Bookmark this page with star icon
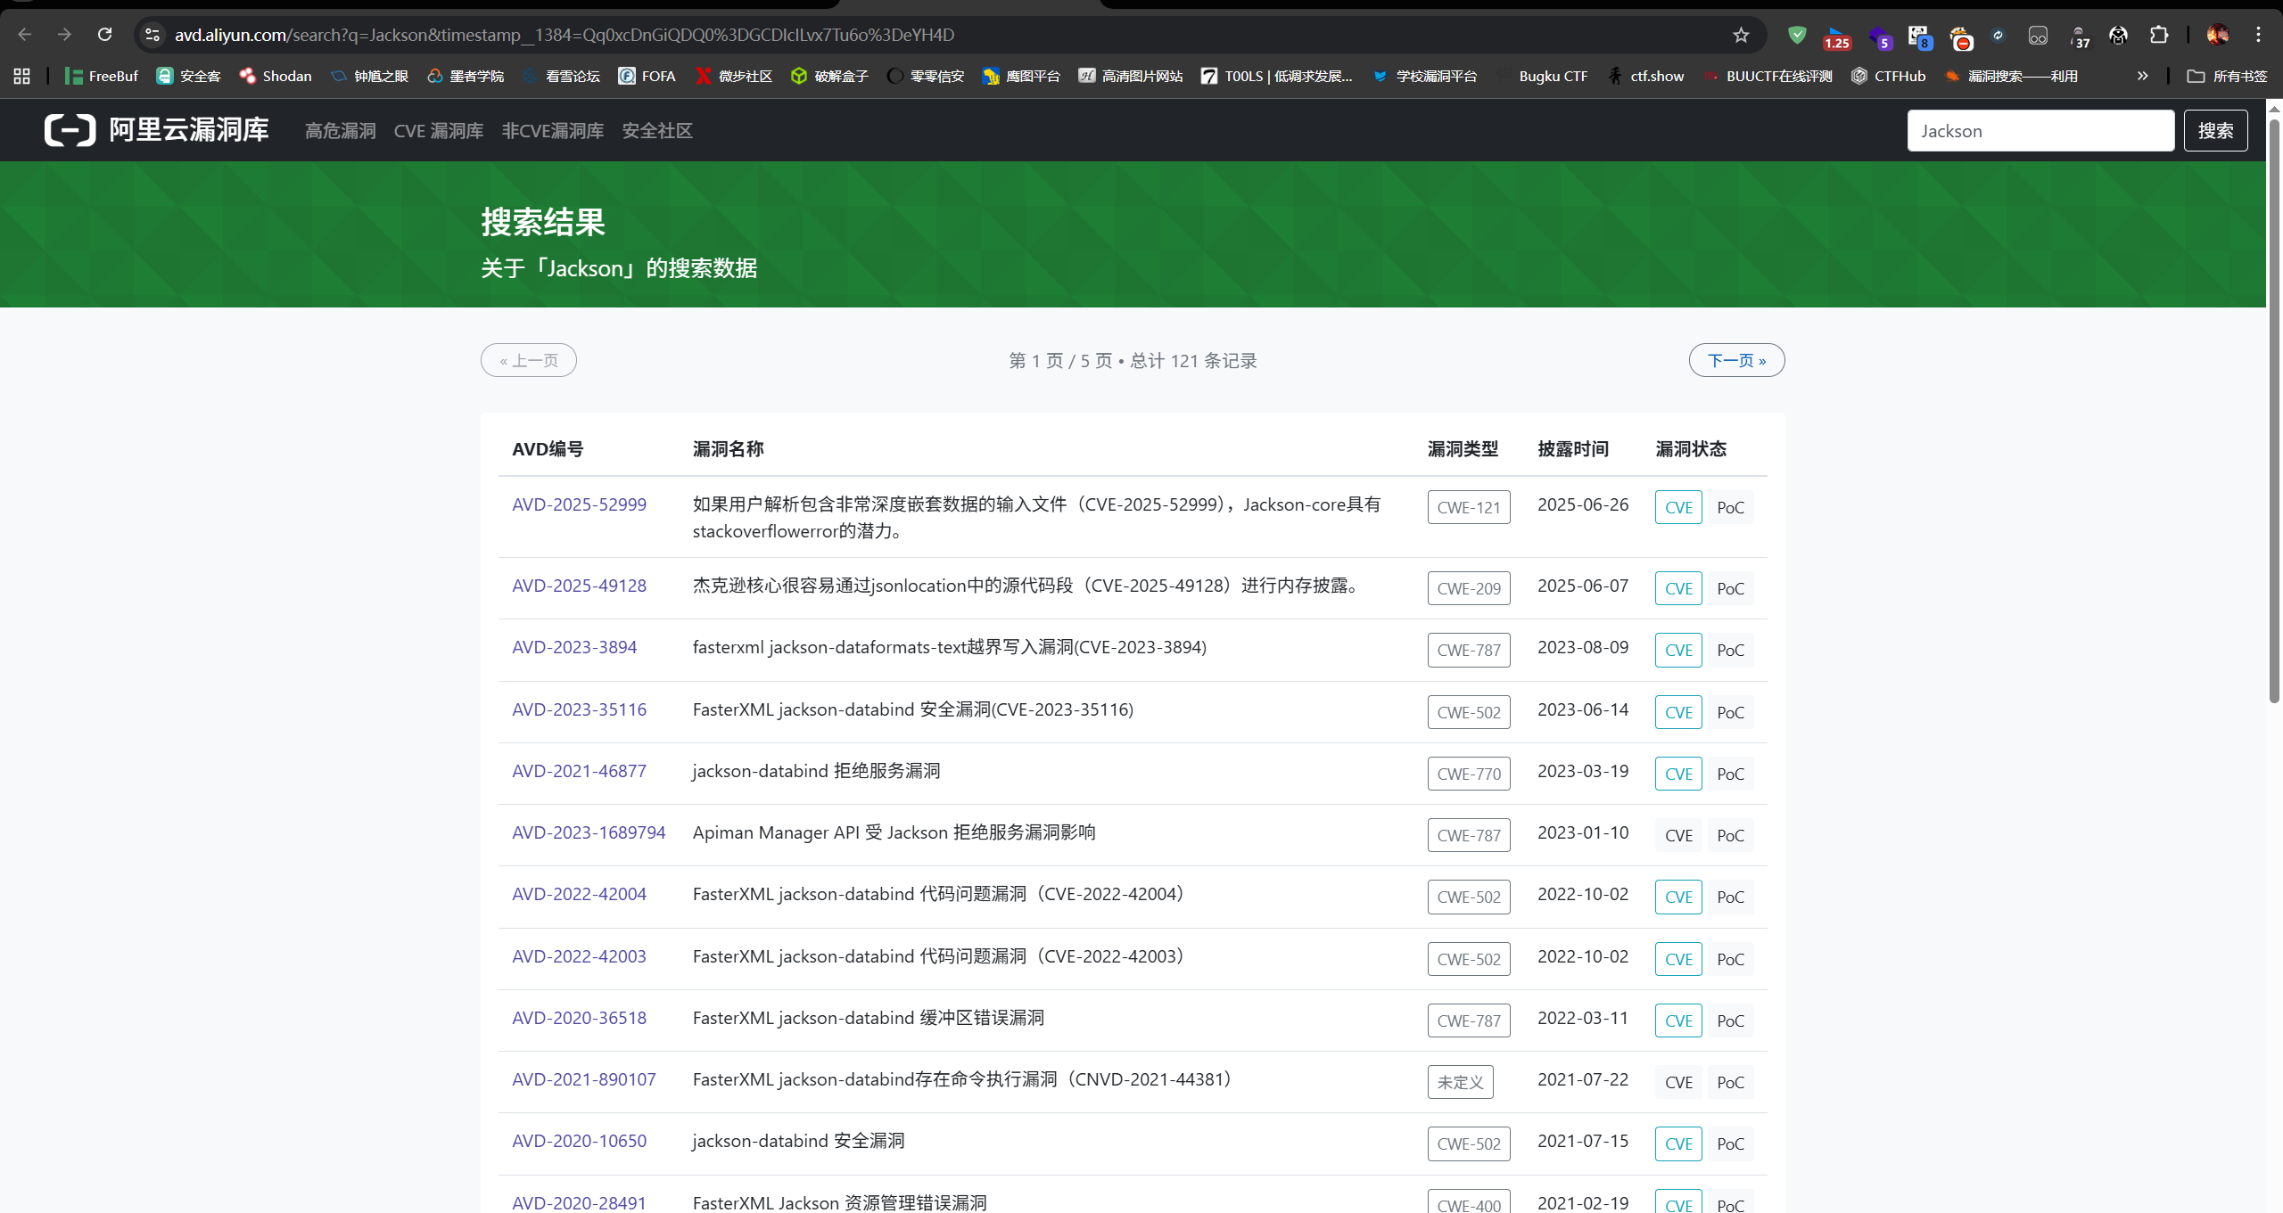Screen dimensions: 2283x1213 pyautogui.click(x=1741, y=35)
